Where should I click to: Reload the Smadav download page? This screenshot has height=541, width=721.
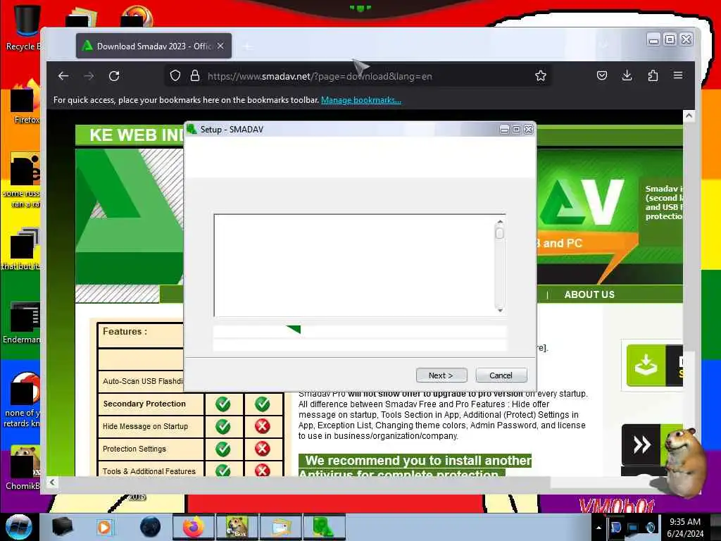[x=115, y=76]
